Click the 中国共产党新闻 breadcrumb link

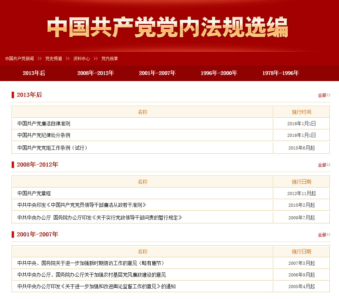(x=20, y=58)
